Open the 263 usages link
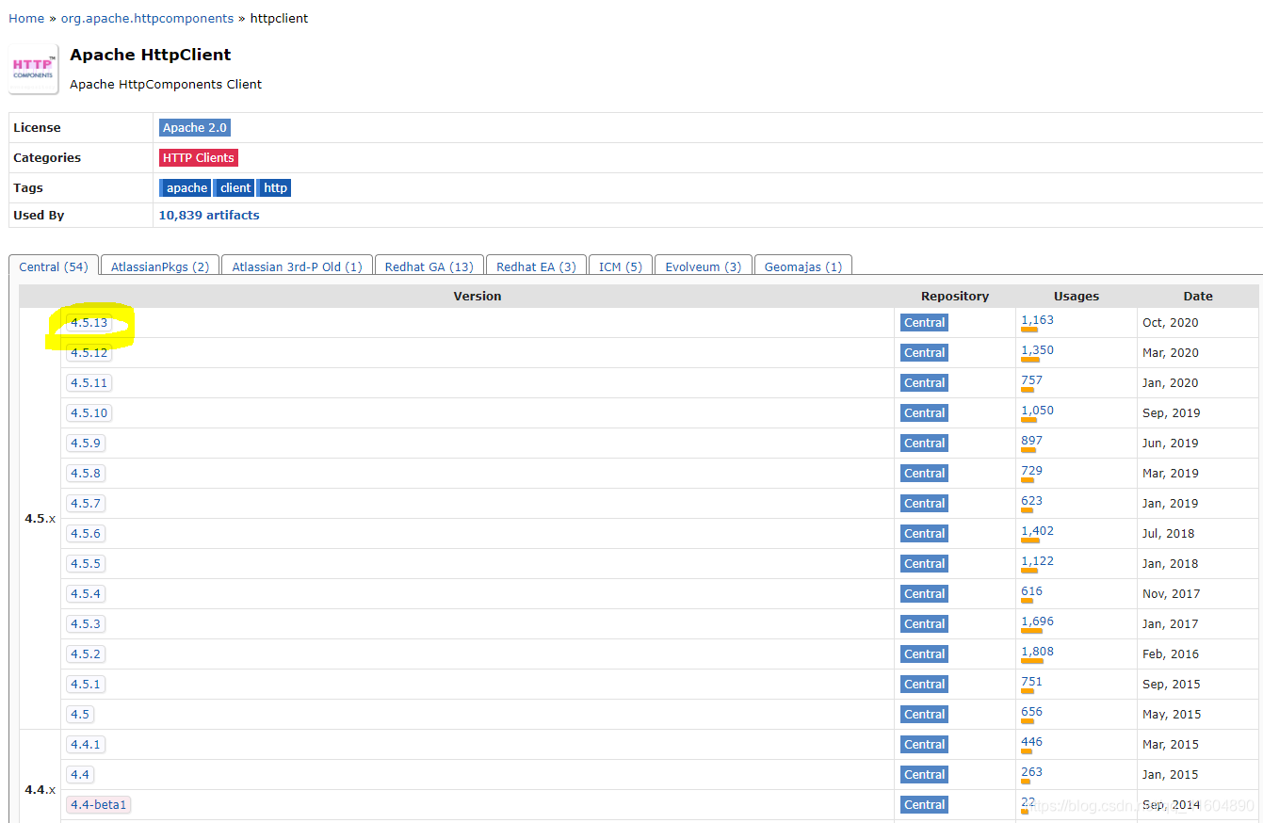 1031,772
